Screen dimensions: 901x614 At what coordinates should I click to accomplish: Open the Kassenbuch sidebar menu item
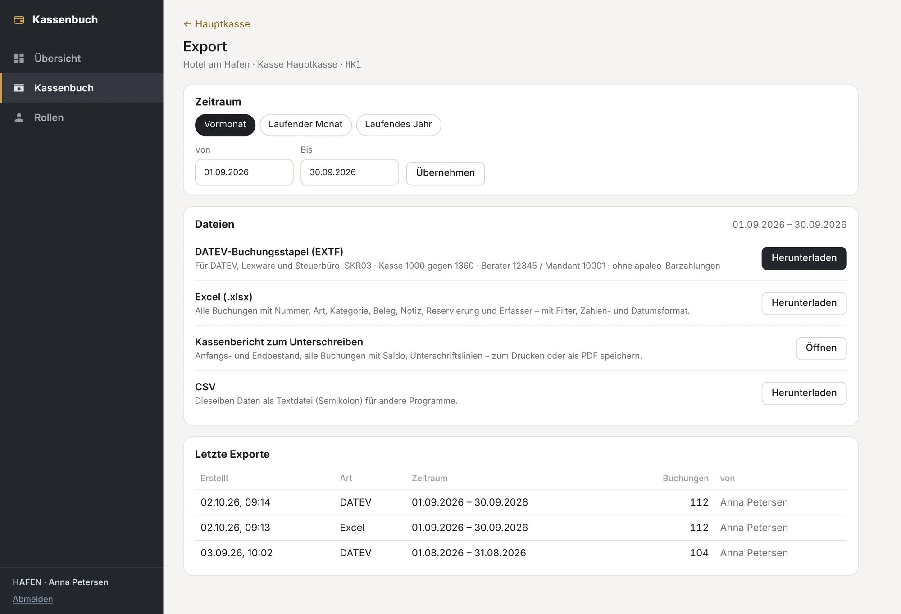(x=82, y=88)
